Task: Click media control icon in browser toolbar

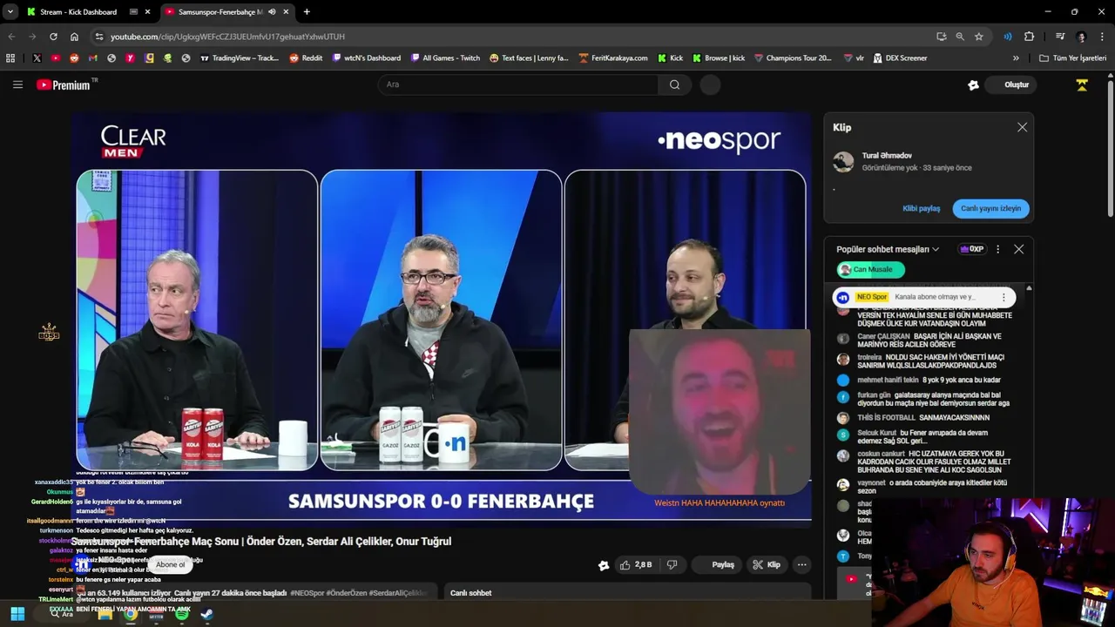Action: (1060, 37)
